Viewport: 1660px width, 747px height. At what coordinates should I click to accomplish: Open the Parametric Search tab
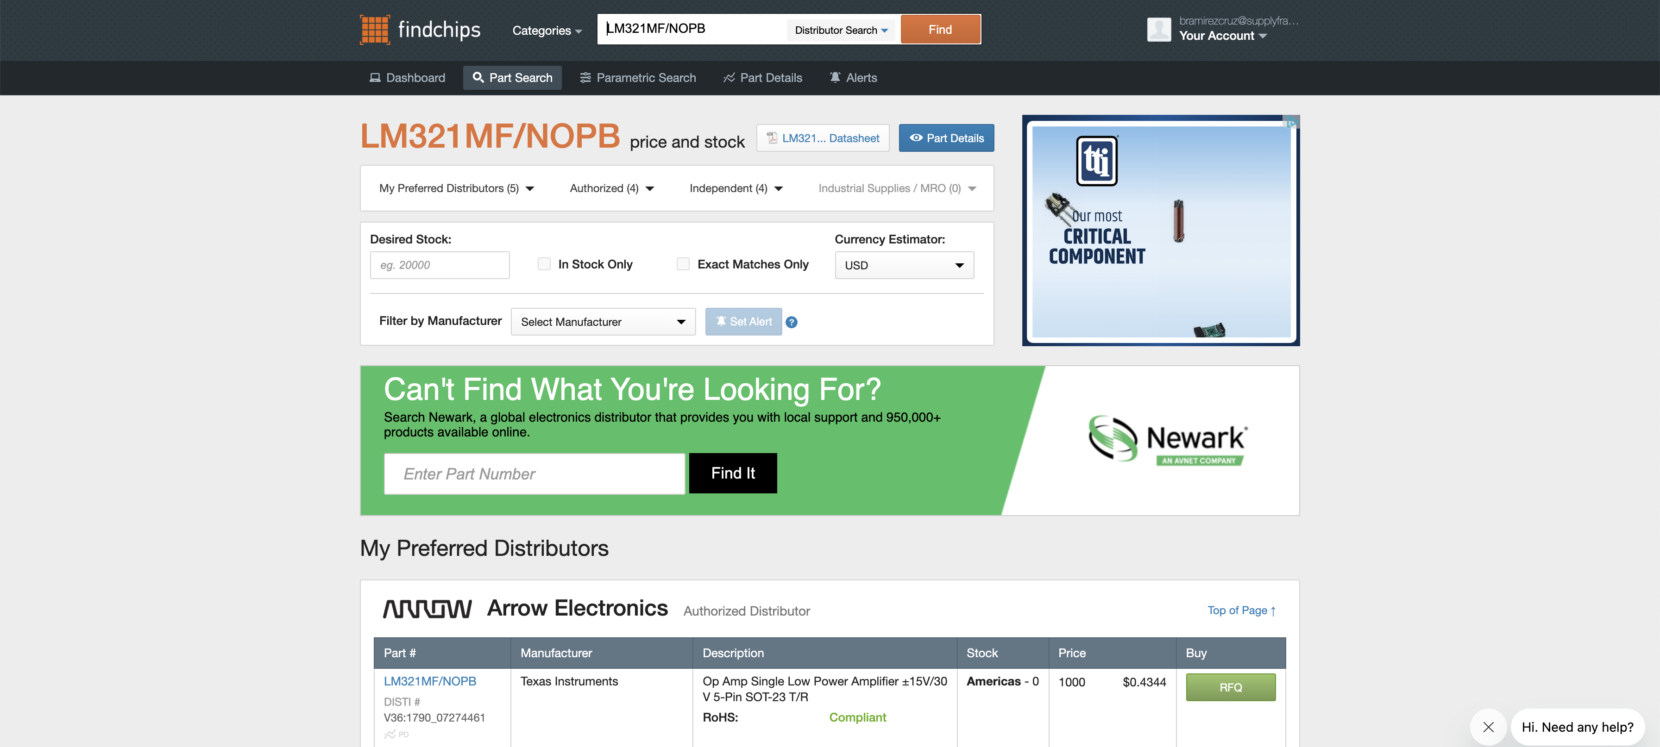click(638, 78)
